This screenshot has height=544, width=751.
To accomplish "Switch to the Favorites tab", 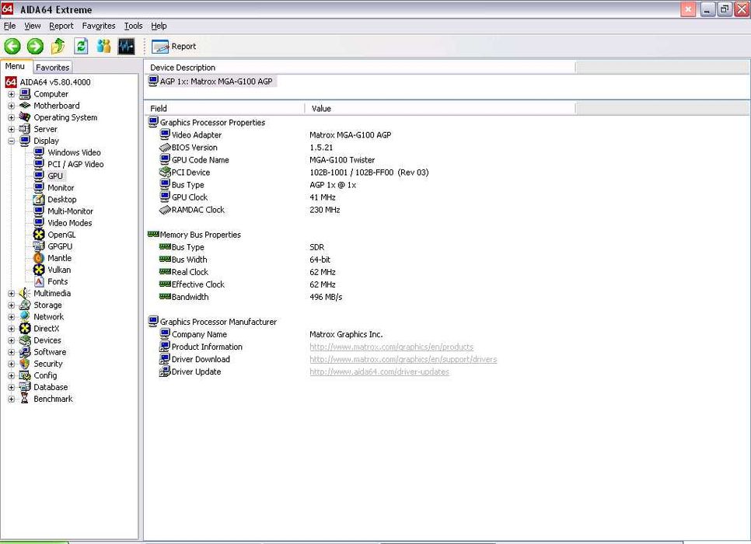I will pos(53,68).
